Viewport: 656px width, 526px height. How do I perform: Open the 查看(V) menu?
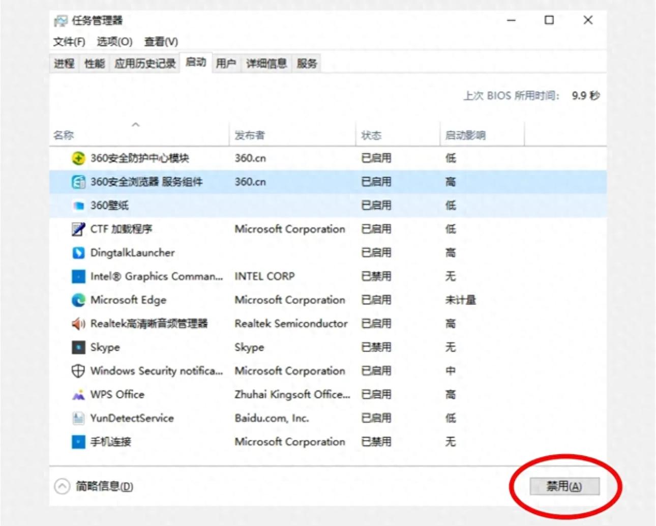coord(161,42)
